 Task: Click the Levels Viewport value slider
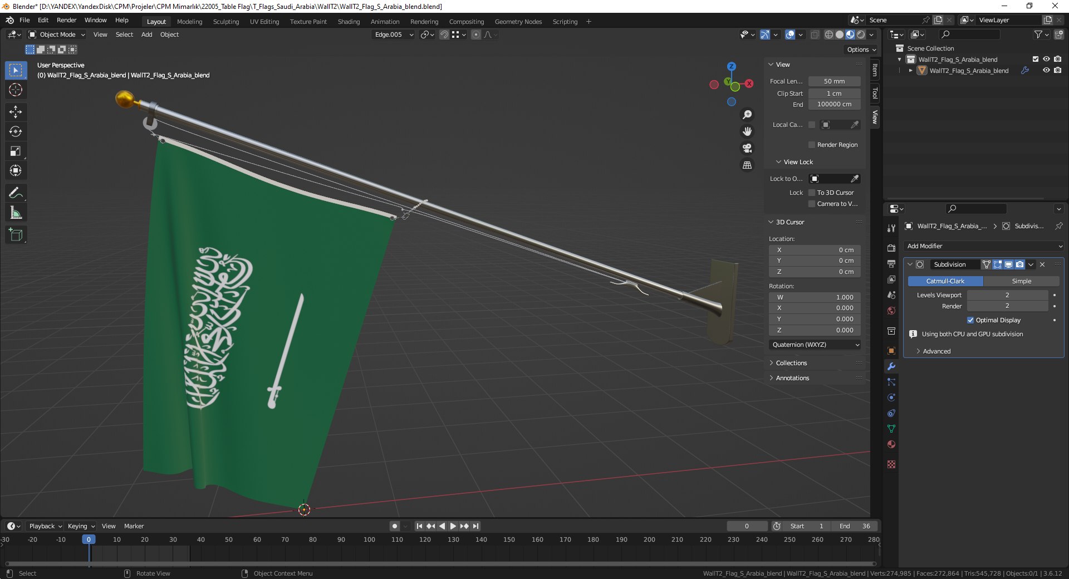pyautogui.click(x=1007, y=295)
